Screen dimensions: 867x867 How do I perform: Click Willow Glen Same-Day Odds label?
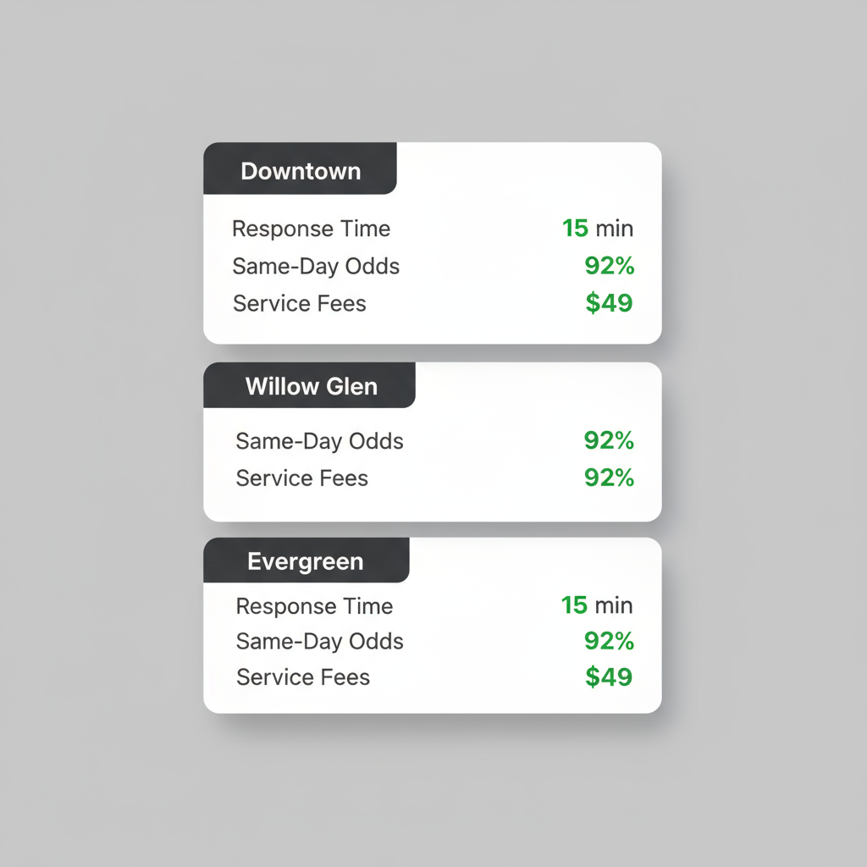point(319,441)
